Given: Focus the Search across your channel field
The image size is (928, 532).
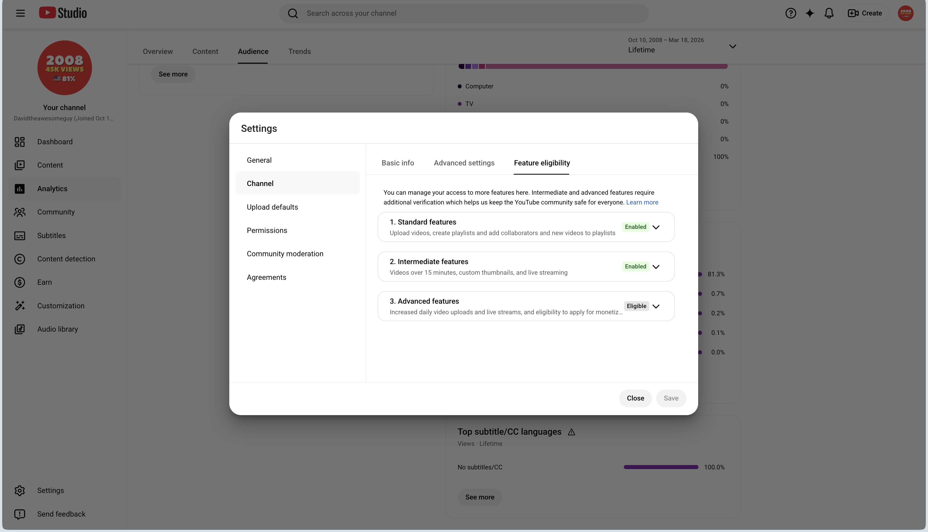Looking at the screenshot, I should tap(464, 13).
